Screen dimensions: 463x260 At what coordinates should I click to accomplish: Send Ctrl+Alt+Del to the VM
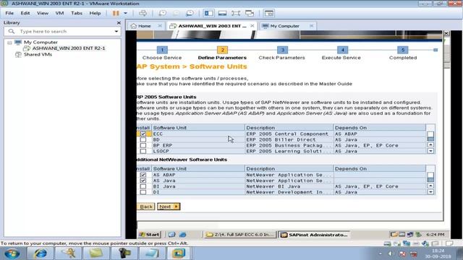[143, 13]
